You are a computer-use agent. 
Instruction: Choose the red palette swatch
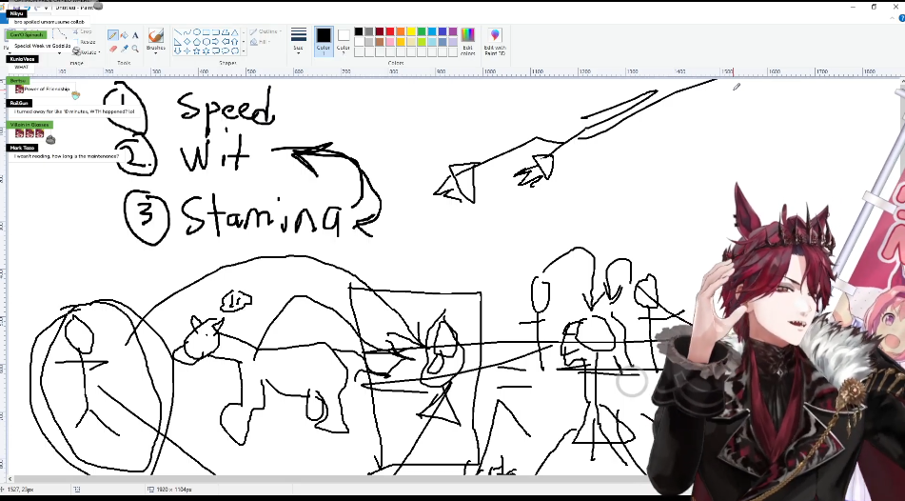pyautogui.click(x=389, y=31)
